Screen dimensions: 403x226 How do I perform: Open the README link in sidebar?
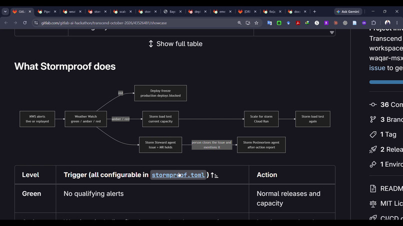[x=391, y=189]
